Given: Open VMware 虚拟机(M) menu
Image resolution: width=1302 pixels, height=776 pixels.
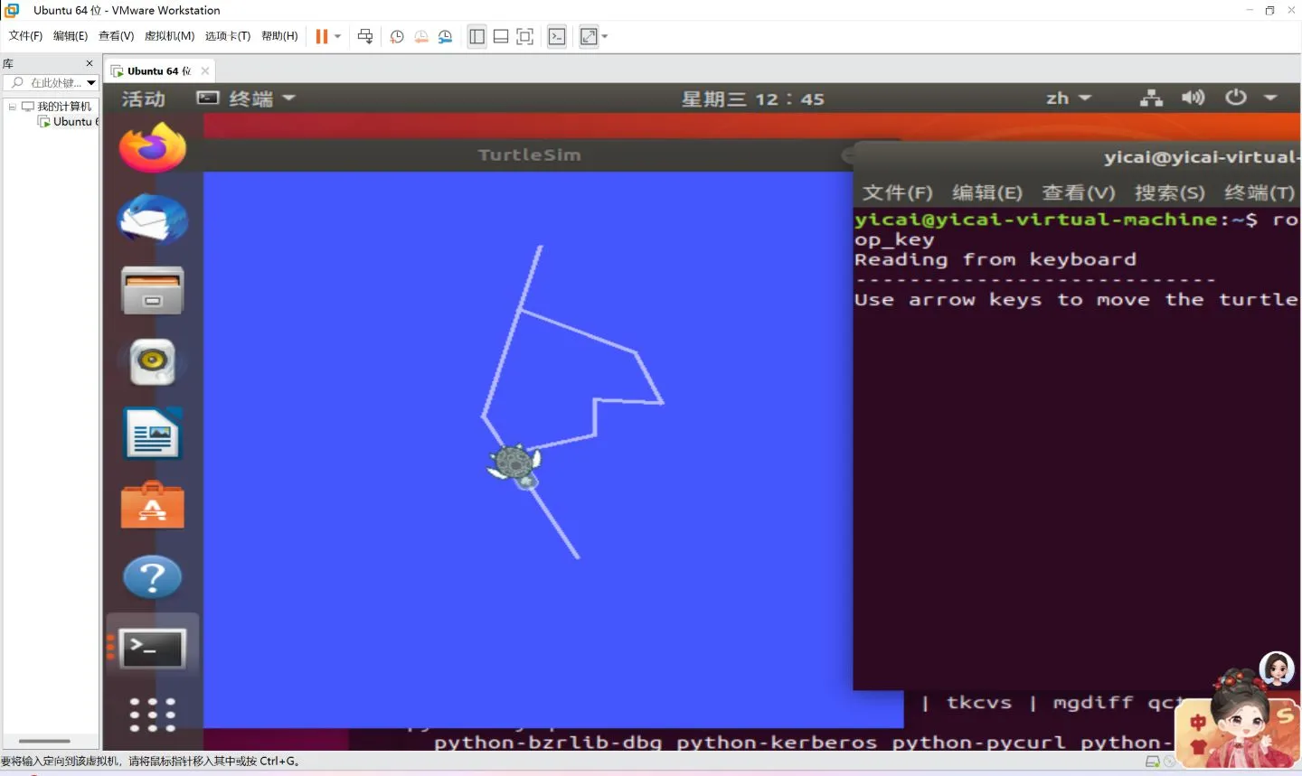Looking at the screenshot, I should pos(169,36).
